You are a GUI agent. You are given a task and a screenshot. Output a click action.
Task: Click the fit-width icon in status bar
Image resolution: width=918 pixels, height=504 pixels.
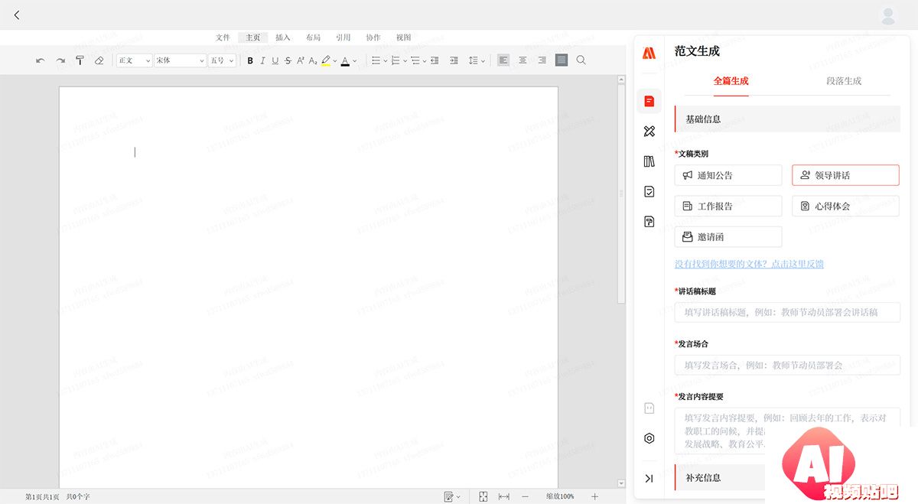coord(504,496)
